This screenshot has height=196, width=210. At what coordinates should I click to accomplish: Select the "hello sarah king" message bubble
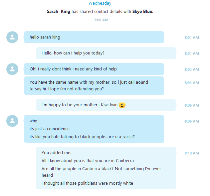[x=94, y=37]
